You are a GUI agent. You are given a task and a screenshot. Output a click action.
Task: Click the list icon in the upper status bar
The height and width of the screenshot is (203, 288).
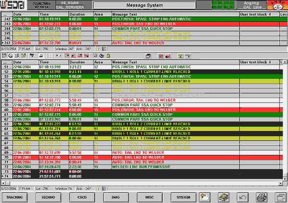(104, 49)
